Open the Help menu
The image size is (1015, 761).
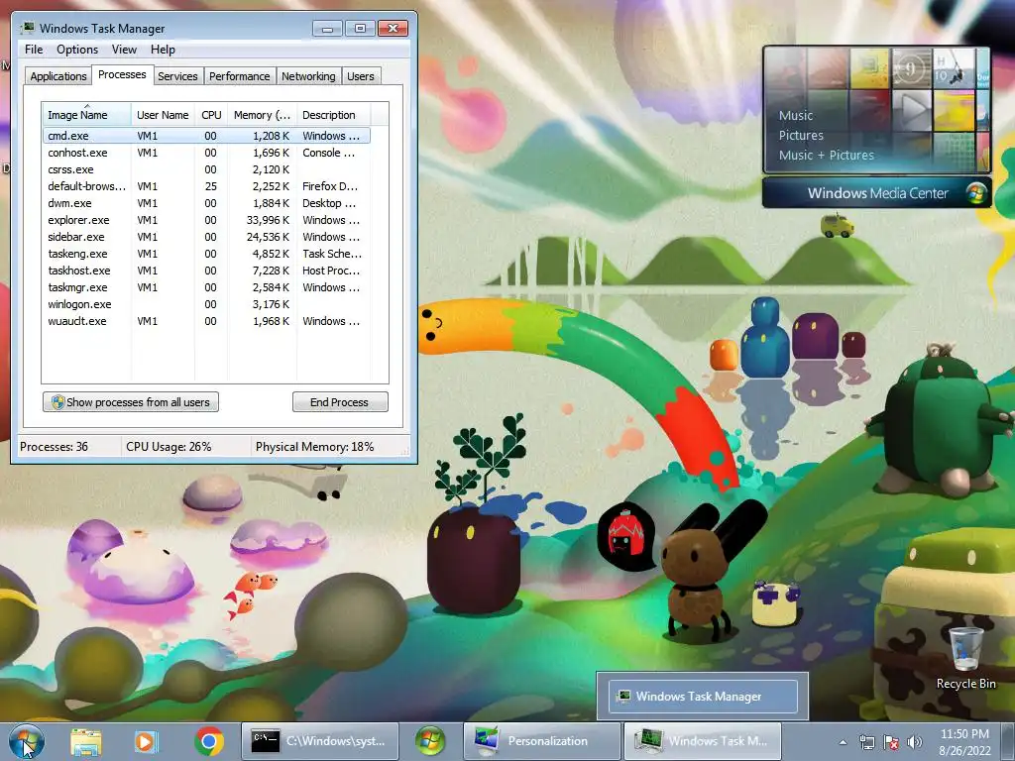(x=163, y=50)
